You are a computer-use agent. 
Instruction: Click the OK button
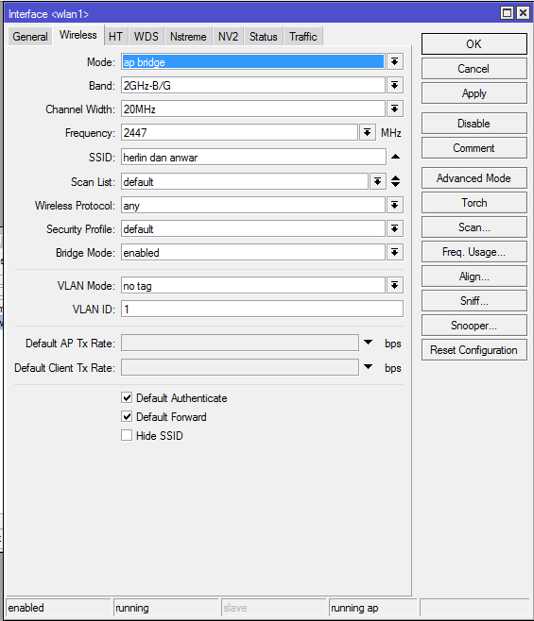[474, 44]
